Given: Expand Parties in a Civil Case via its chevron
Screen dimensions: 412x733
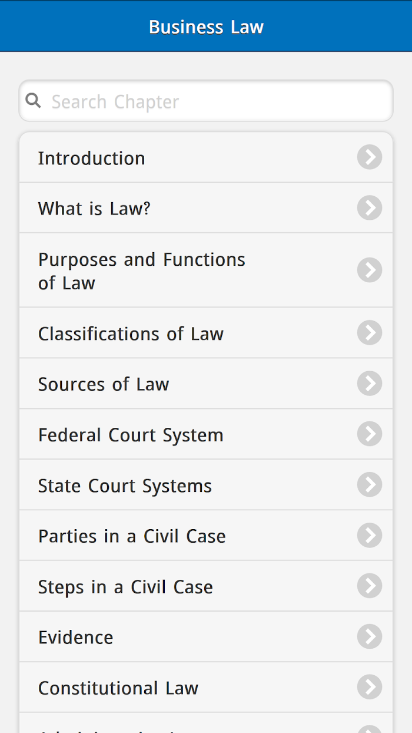Looking at the screenshot, I should [370, 536].
